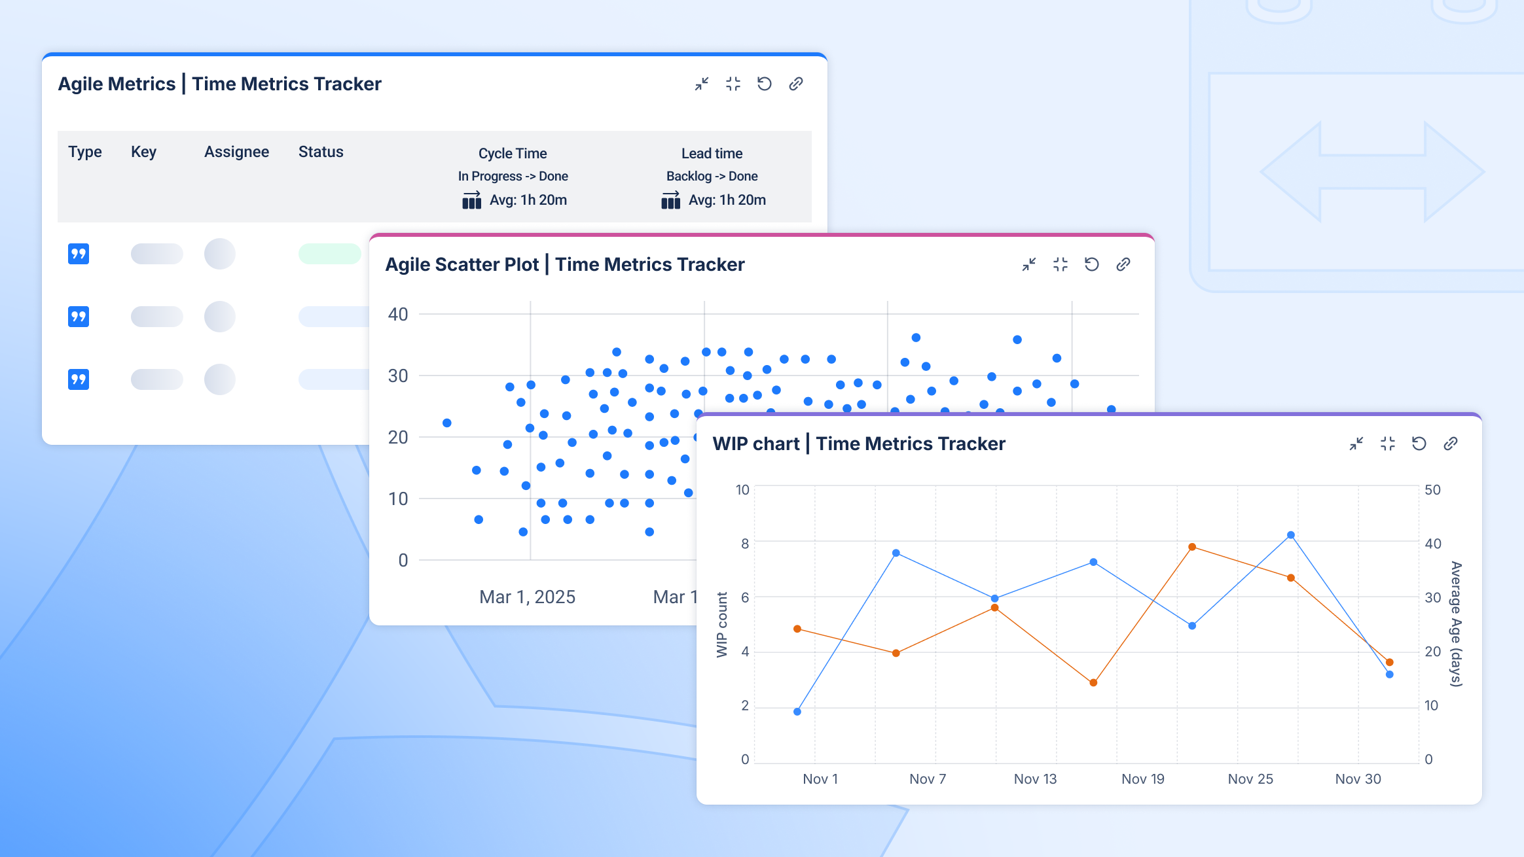Refresh the Agile Metrics gadget
1524x857 pixels.
coord(765,84)
